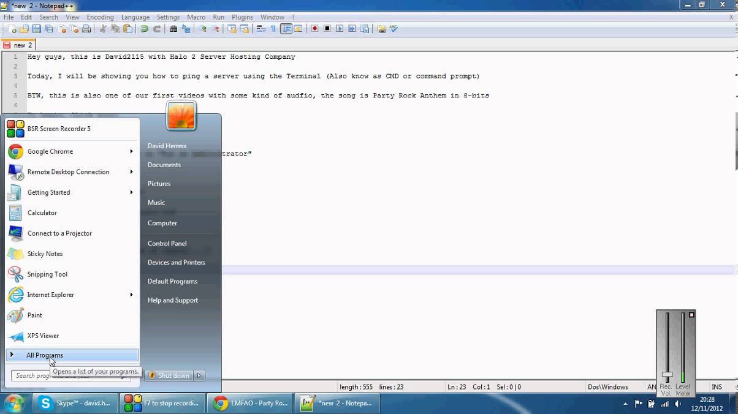Click the Shut down button
This screenshot has width=738, height=414.
click(x=169, y=375)
